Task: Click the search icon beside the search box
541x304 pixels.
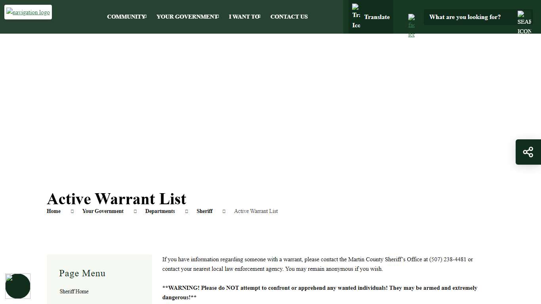Action: coord(524,22)
